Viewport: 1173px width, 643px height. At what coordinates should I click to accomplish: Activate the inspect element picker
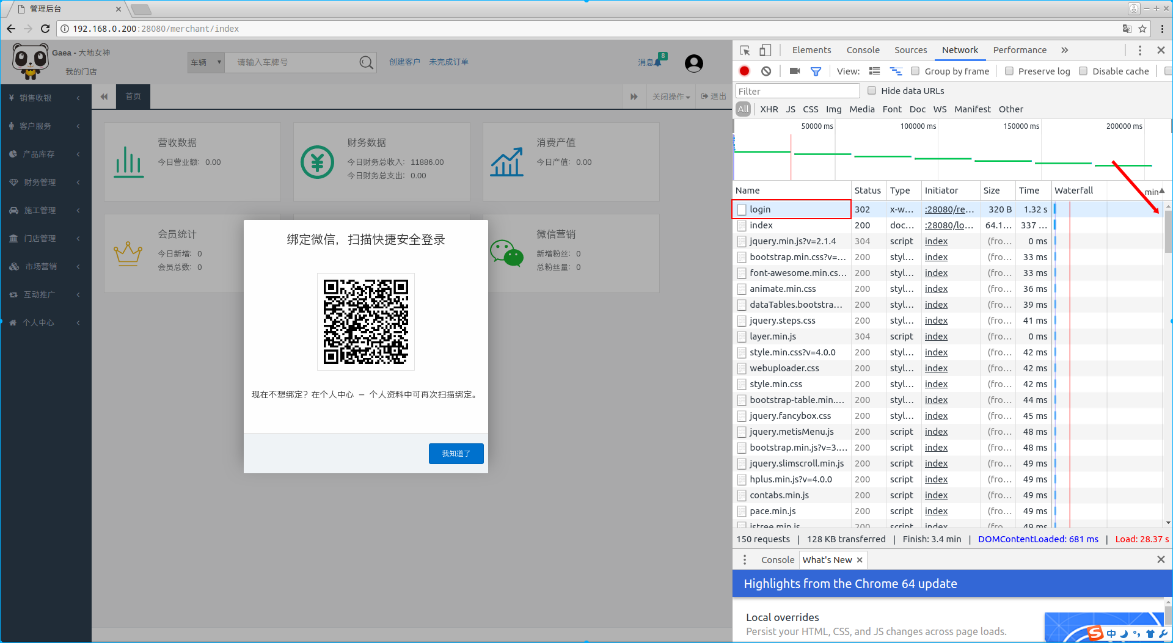click(745, 50)
